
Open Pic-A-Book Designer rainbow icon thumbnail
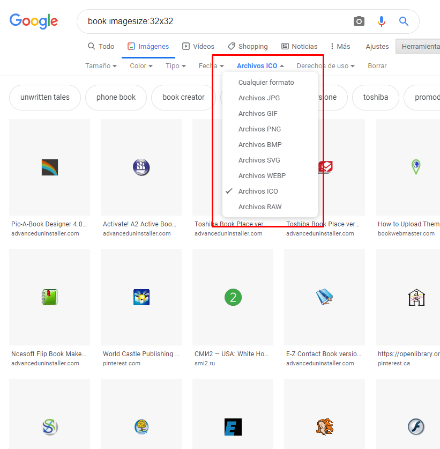pyautogui.click(x=49, y=167)
